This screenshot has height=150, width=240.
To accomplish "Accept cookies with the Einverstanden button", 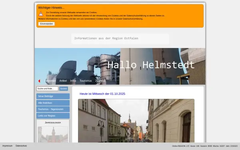I will (x=46, y=24).
